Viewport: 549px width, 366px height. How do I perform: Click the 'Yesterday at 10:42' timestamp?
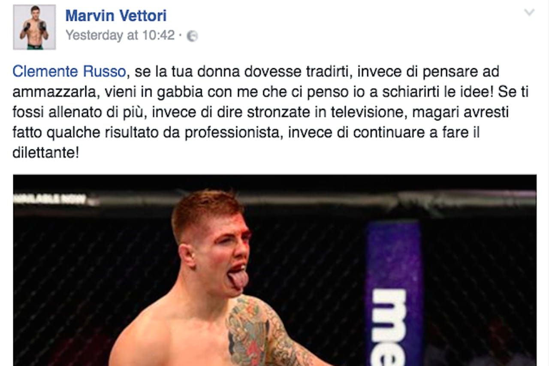coord(120,35)
